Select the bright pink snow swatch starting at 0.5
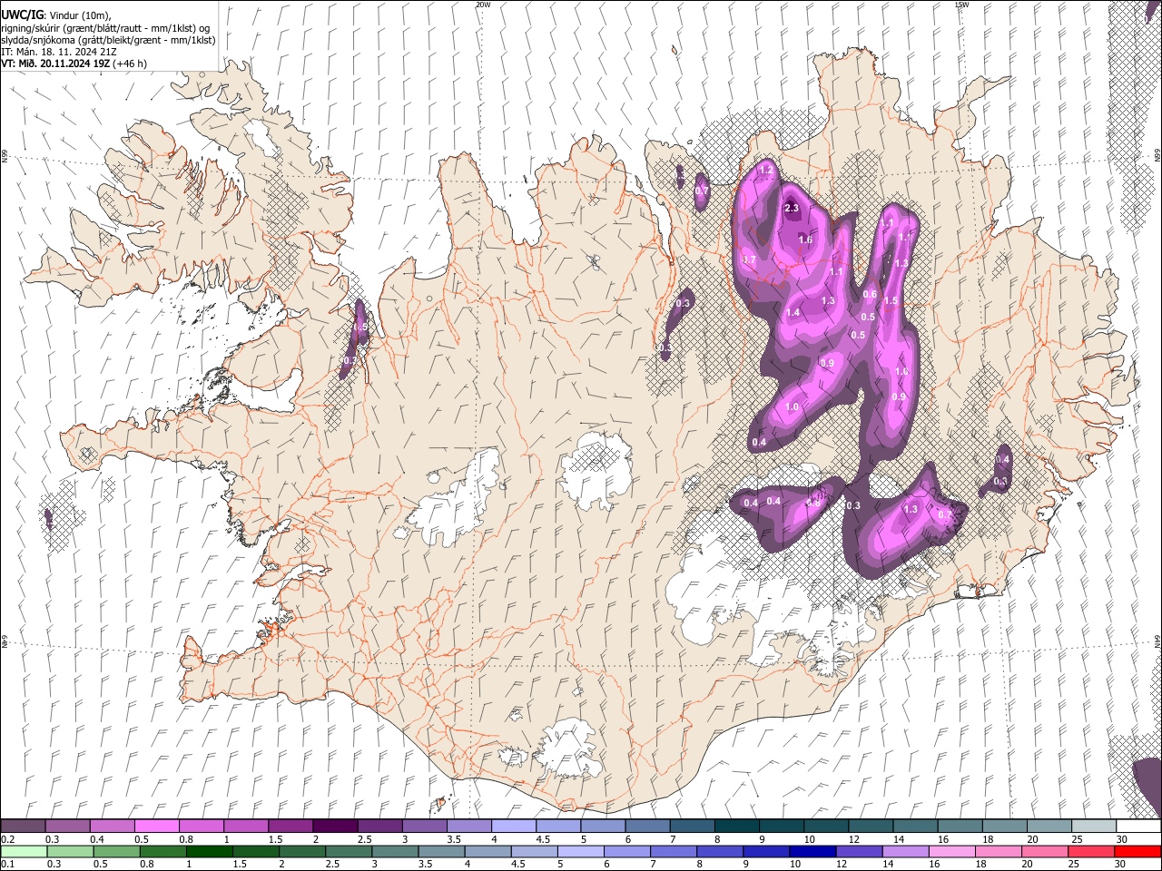Screen dimensions: 1162x871 tap(156, 827)
